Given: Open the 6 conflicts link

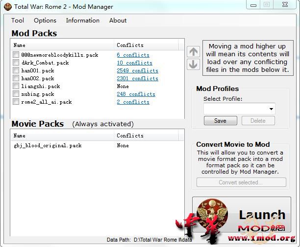Looking at the screenshot, I should click(x=133, y=55).
